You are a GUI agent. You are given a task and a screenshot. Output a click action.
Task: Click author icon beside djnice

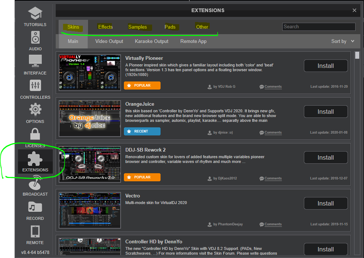(x=210, y=133)
